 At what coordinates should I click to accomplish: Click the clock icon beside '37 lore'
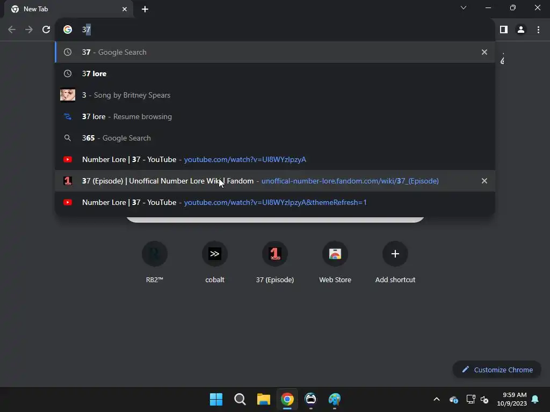pyautogui.click(x=68, y=73)
